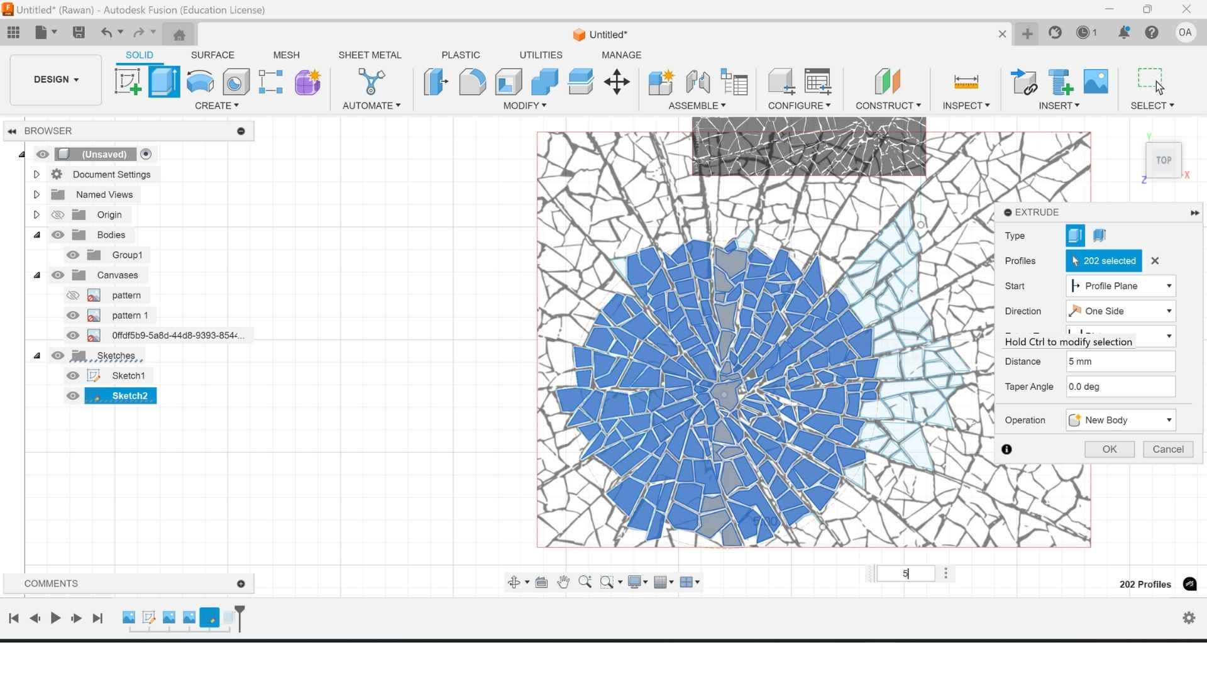Image resolution: width=1207 pixels, height=679 pixels.
Task: Select the Midplane construct tool
Action: pos(888,82)
